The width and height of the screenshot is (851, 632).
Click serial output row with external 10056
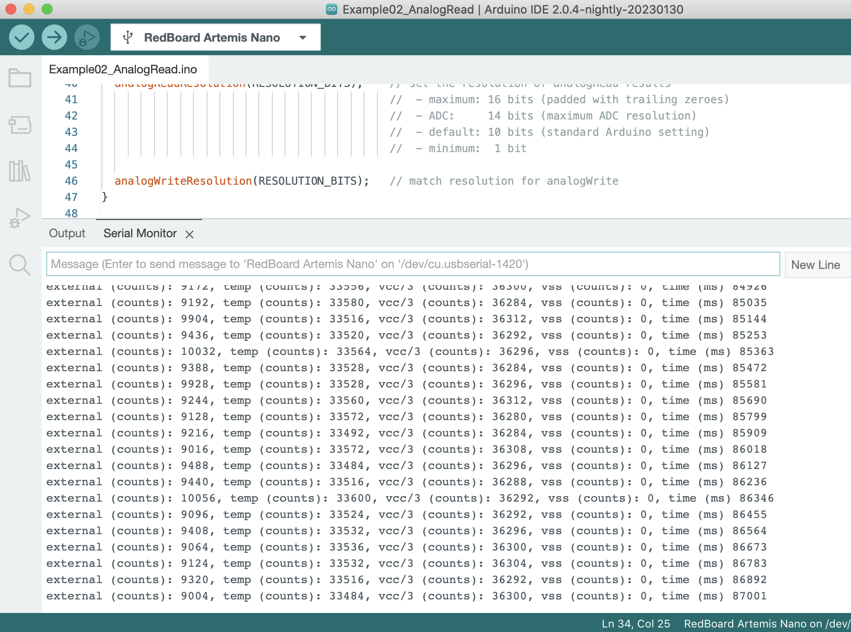pyautogui.click(x=410, y=498)
